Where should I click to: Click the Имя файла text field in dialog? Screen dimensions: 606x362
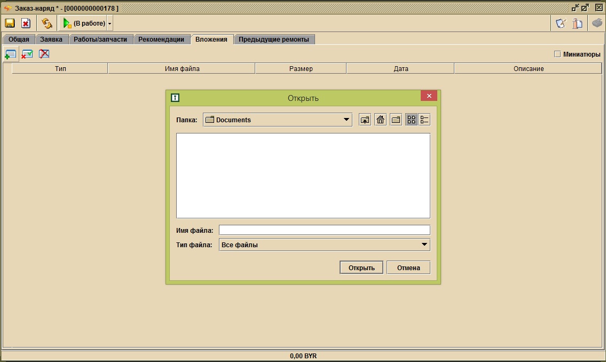click(325, 230)
